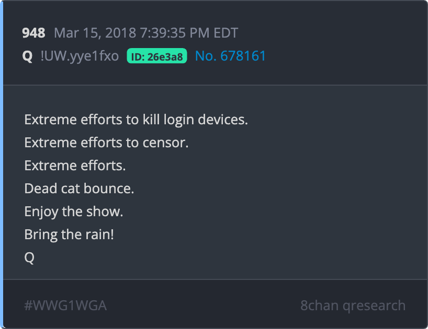Screen dimensions: 428x329
Task: Click the blue accent bar on the card's edge
Action: [x=2, y=164]
